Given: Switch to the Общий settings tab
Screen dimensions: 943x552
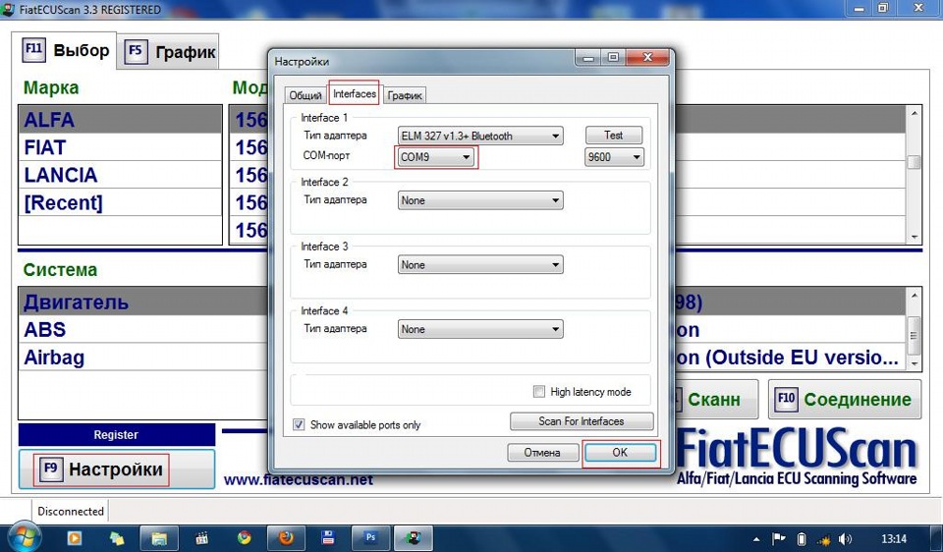Looking at the screenshot, I should pyautogui.click(x=305, y=95).
